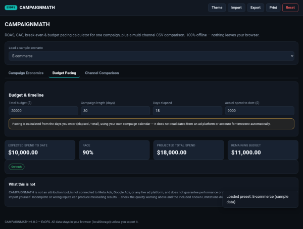
Task: Click the EXDFS logo badge
Action: (x=11, y=8)
